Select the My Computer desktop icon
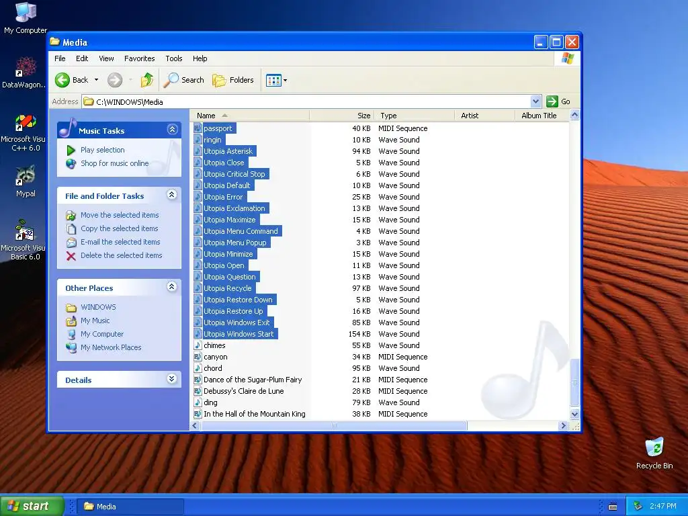Viewport: 688px width, 516px height. click(26, 12)
